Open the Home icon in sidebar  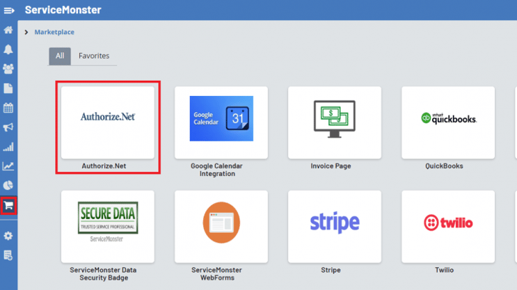[x=8, y=30]
